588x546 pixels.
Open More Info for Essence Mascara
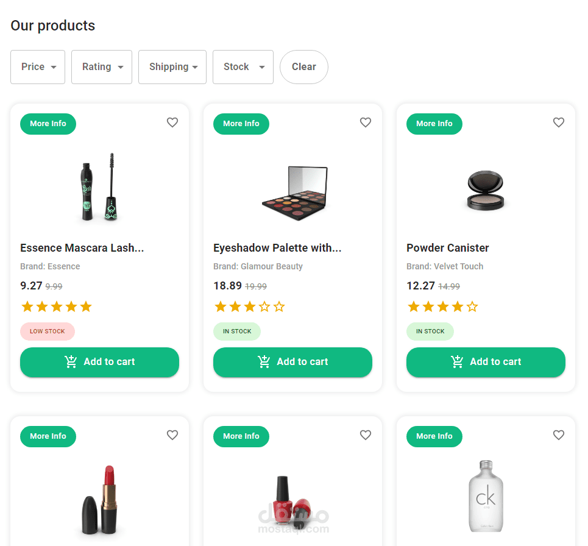pos(48,124)
